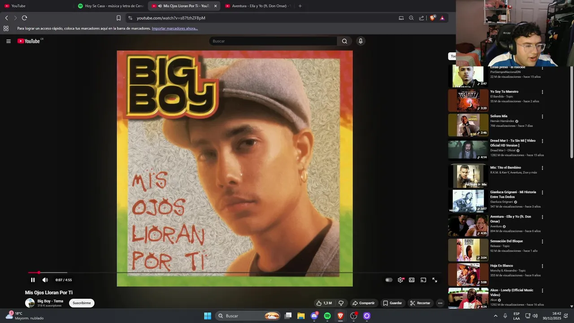574x323 pixels.
Task: Go back in browser history
Action: [x=6, y=18]
